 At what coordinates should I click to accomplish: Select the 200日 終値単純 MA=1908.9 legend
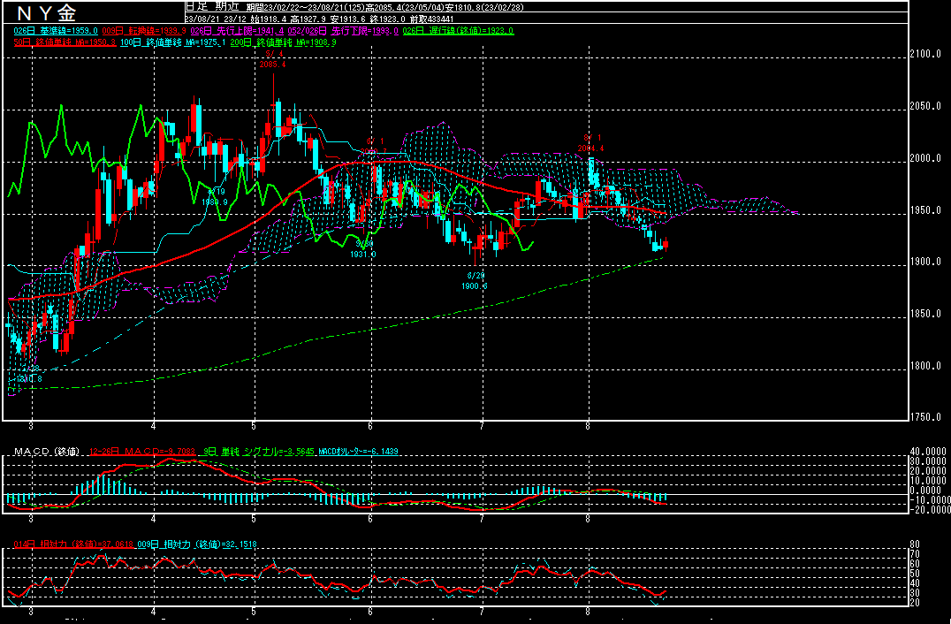(x=283, y=42)
